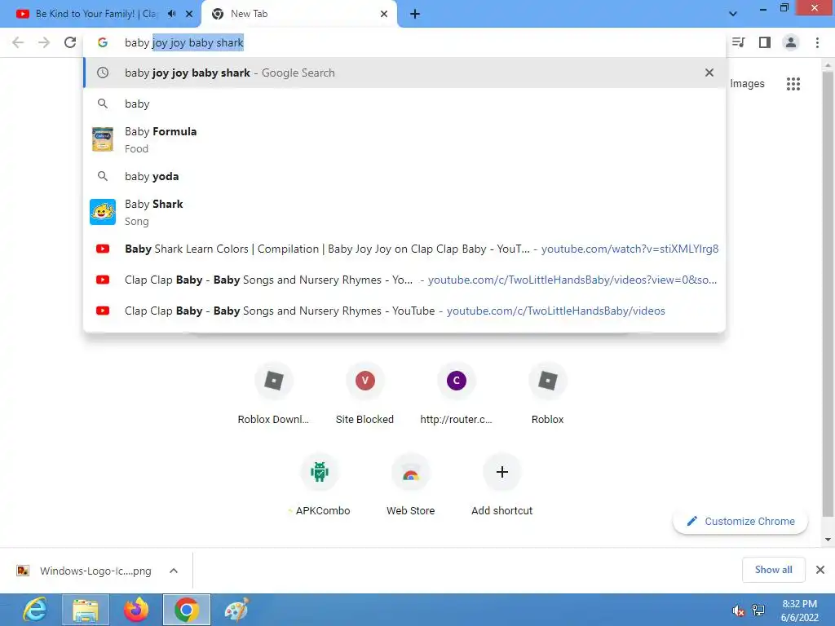The width and height of the screenshot is (835, 626).
Task: Select the plain 'baby' search suggestion
Action: [x=404, y=104]
